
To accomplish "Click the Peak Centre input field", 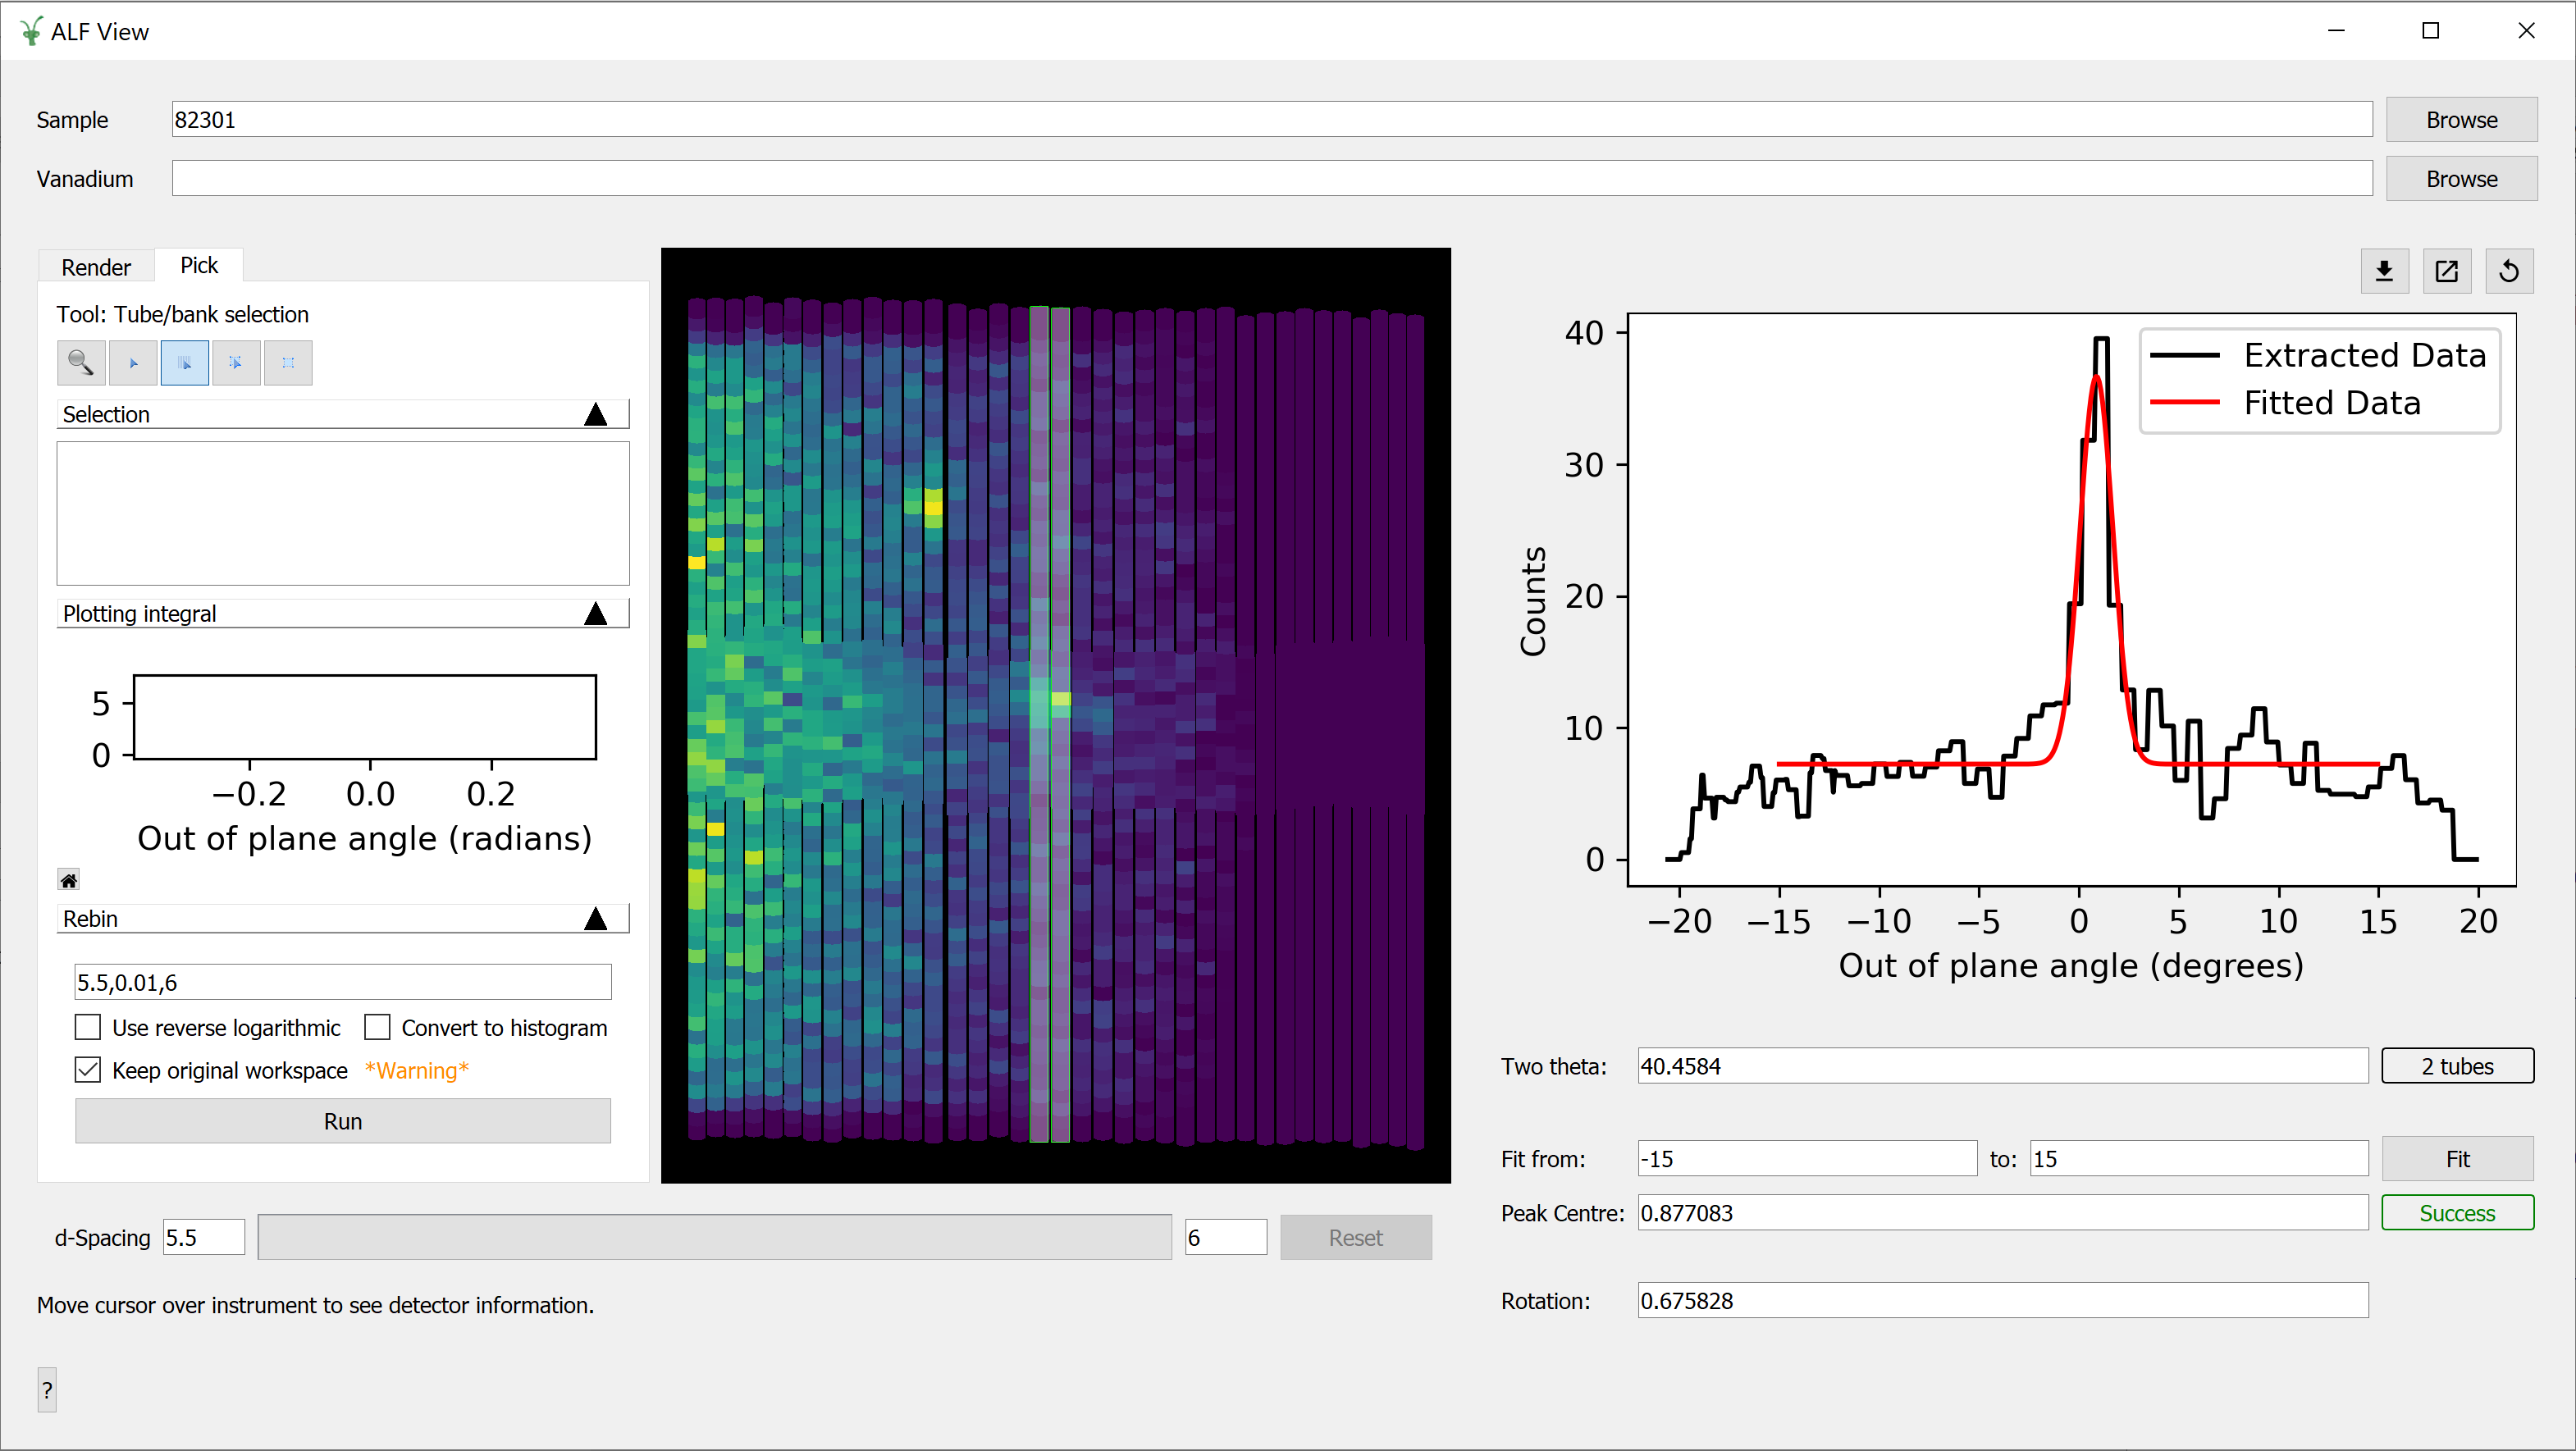I will click(2002, 1213).
